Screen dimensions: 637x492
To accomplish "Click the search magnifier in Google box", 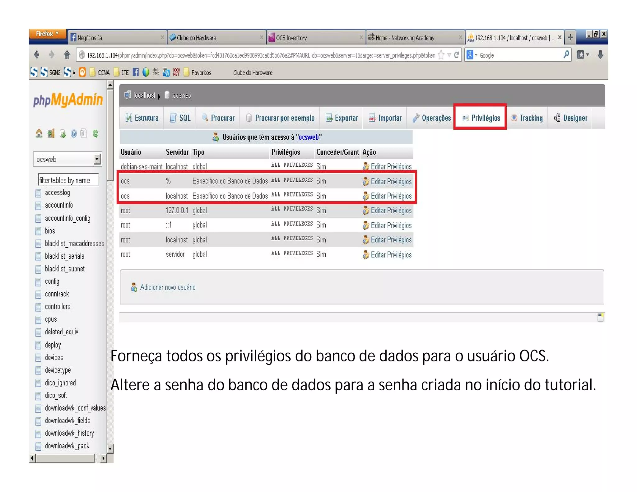I will click(566, 55).
